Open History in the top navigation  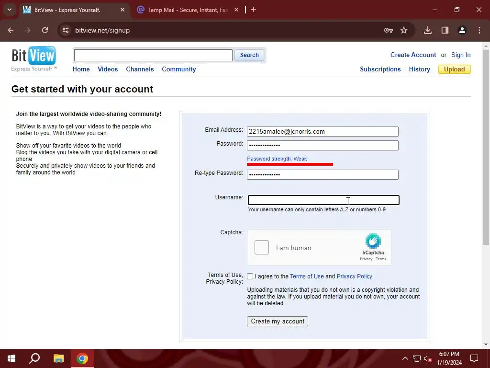(419, 69)
